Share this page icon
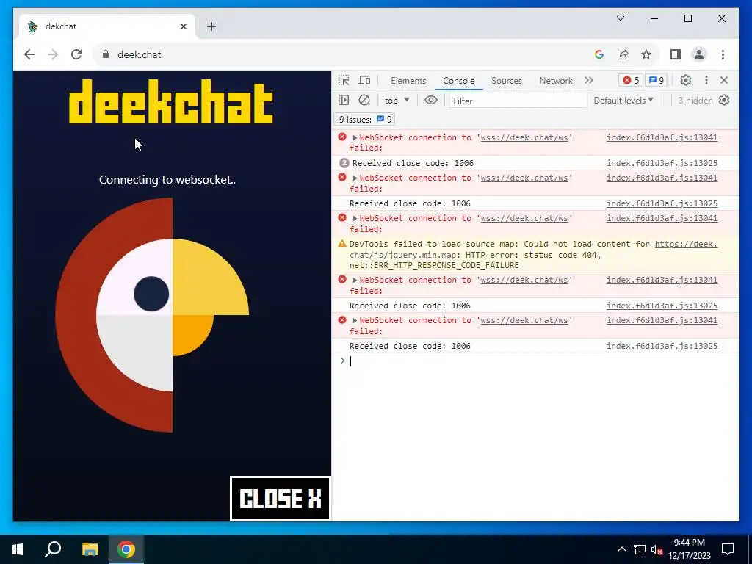Screen dimensions: 752x564 623,54
